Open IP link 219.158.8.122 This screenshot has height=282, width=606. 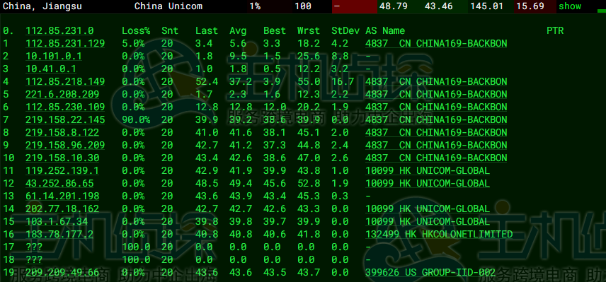click(x=62, y=133)
